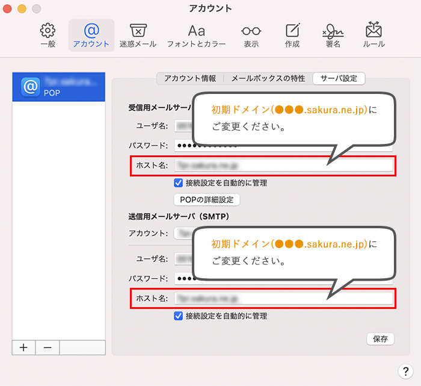Open the 作成 composing preferences pane
The height and width of the screenshot is (386, 421).
(x=292, y=35)
